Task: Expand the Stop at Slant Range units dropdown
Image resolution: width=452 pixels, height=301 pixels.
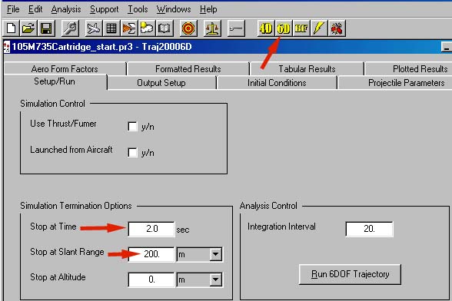Action: click(215, 254)
